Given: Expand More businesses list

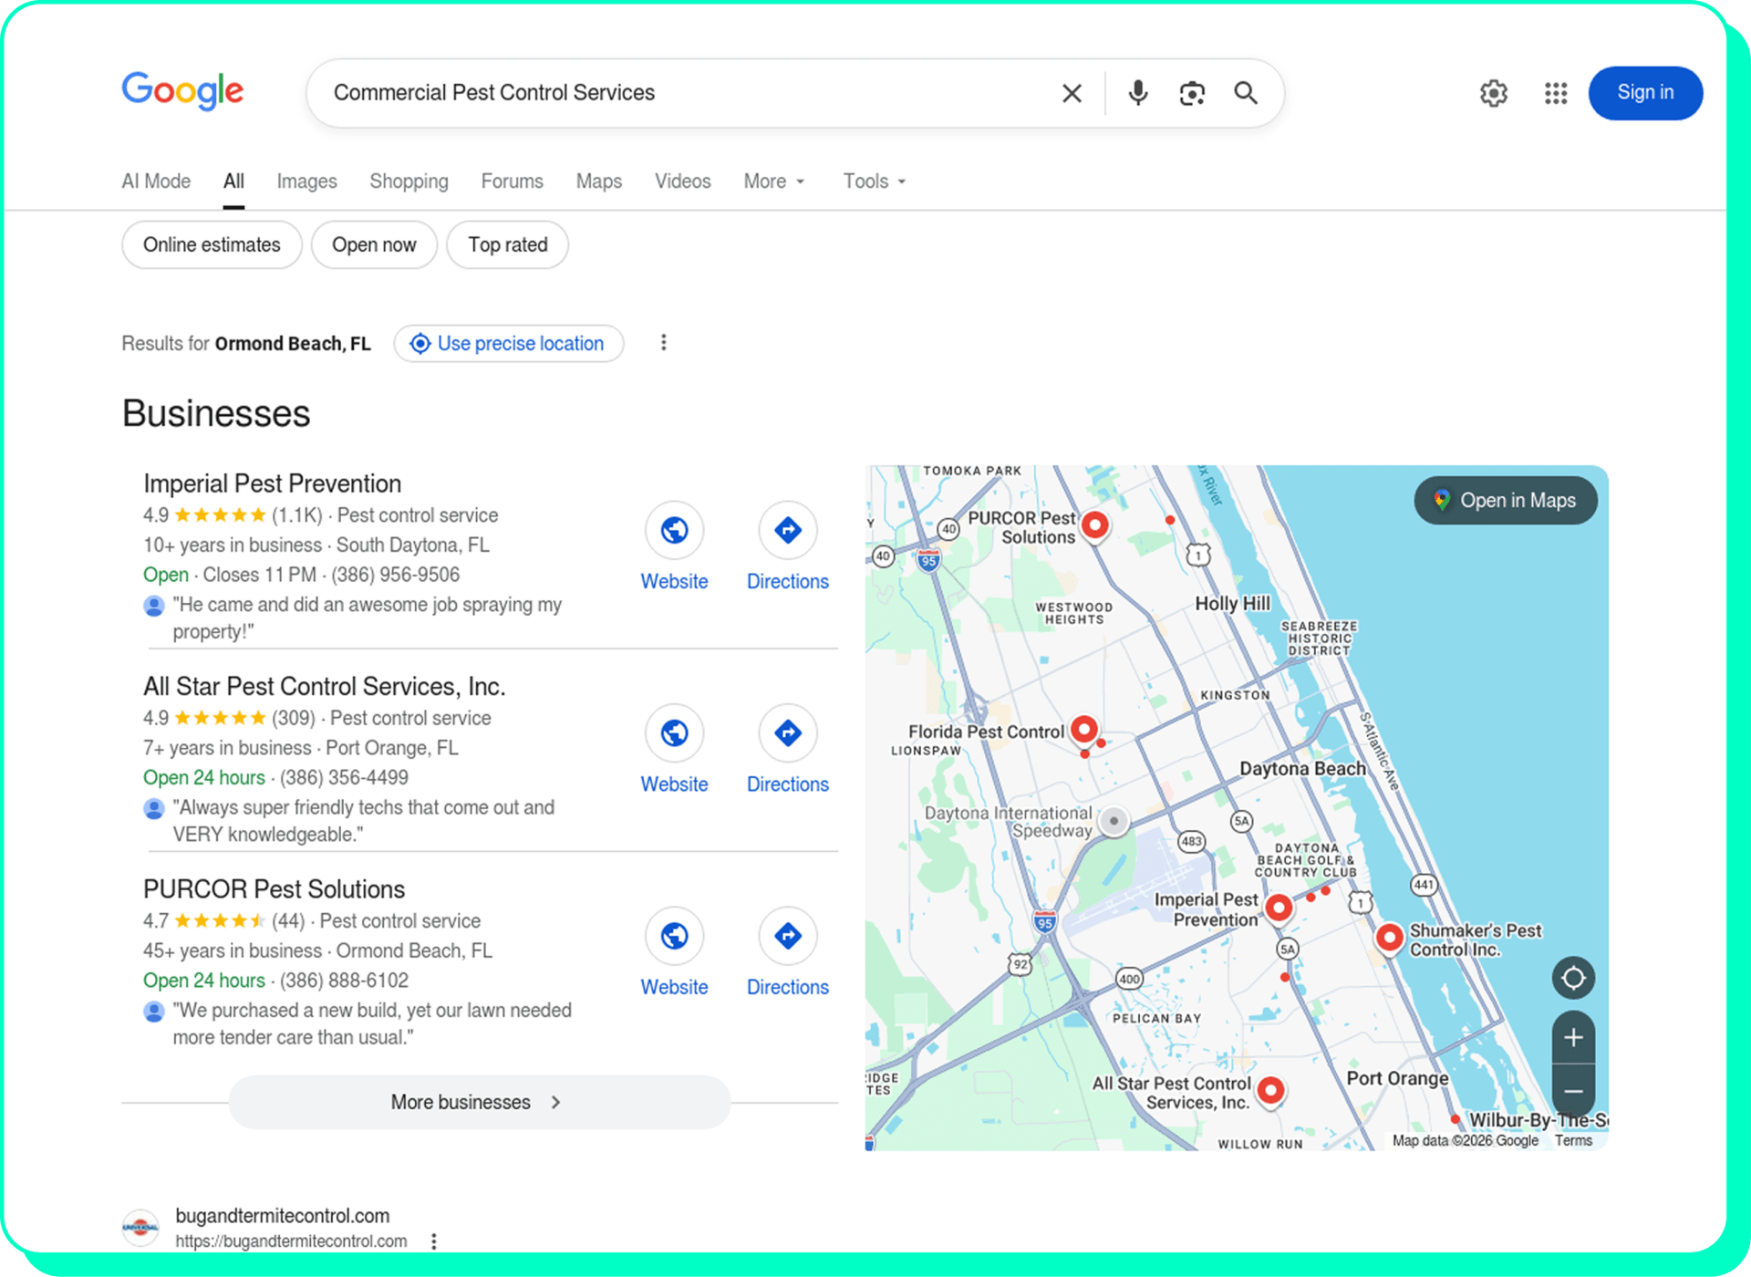Looking at the screenshot, I should coord(479,1102).
